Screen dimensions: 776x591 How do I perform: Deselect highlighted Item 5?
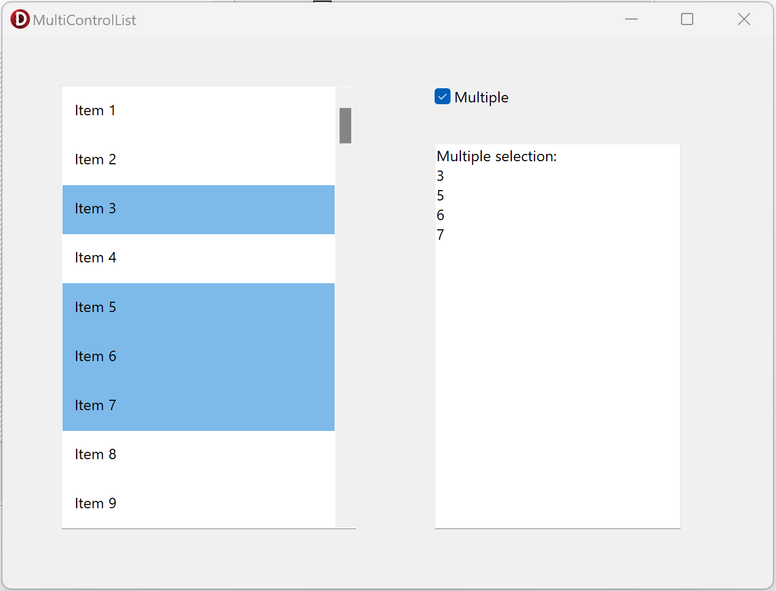(x=199, y=308)
